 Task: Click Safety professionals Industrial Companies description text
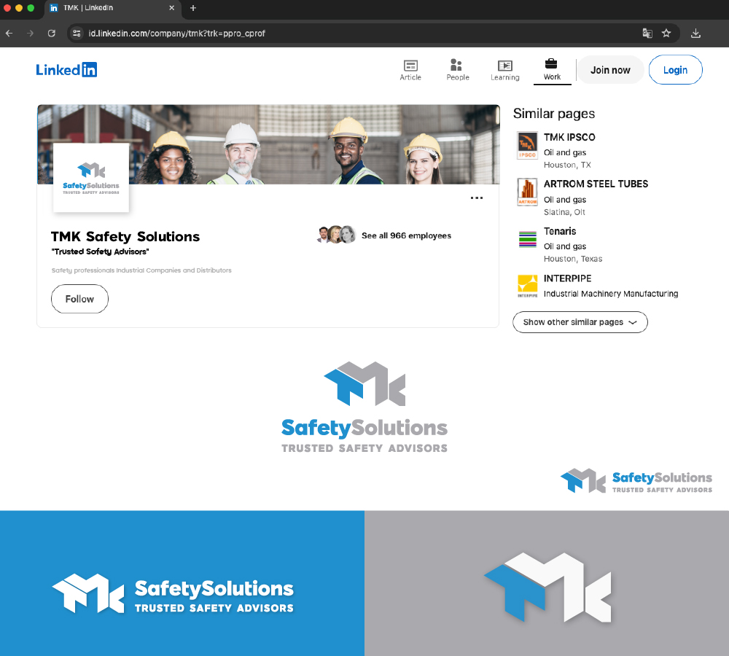coord(141,270)
